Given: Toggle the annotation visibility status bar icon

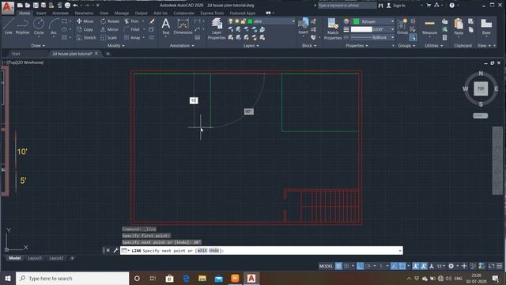Looking at the screenshot, I should (416, 266).
